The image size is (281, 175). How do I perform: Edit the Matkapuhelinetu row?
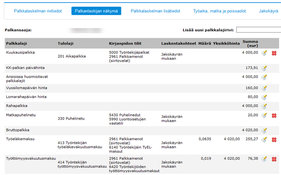tap(264, 116)
